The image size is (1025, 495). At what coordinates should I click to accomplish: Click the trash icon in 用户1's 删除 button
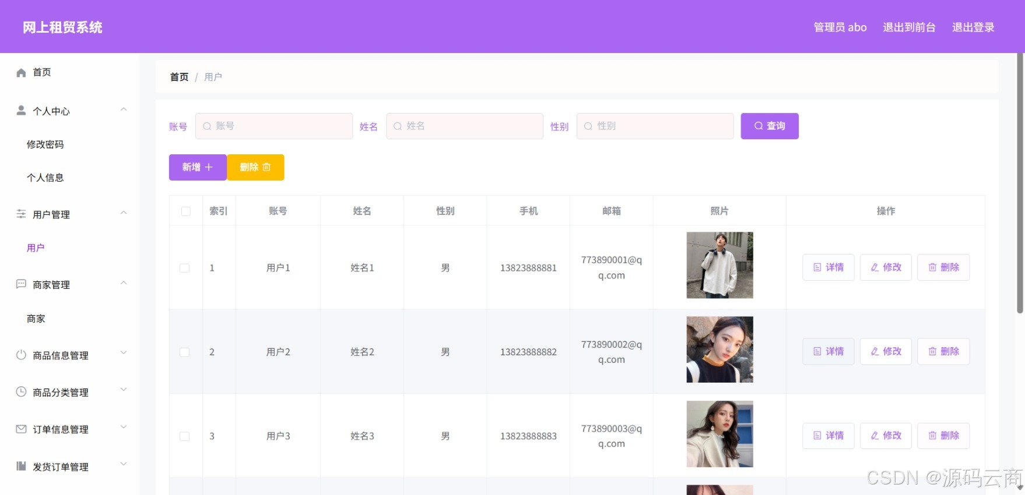point(932,267)
